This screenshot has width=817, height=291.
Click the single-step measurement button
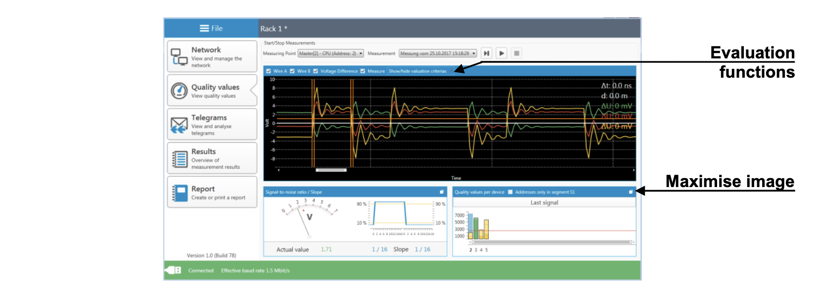[x=487, y=53]
